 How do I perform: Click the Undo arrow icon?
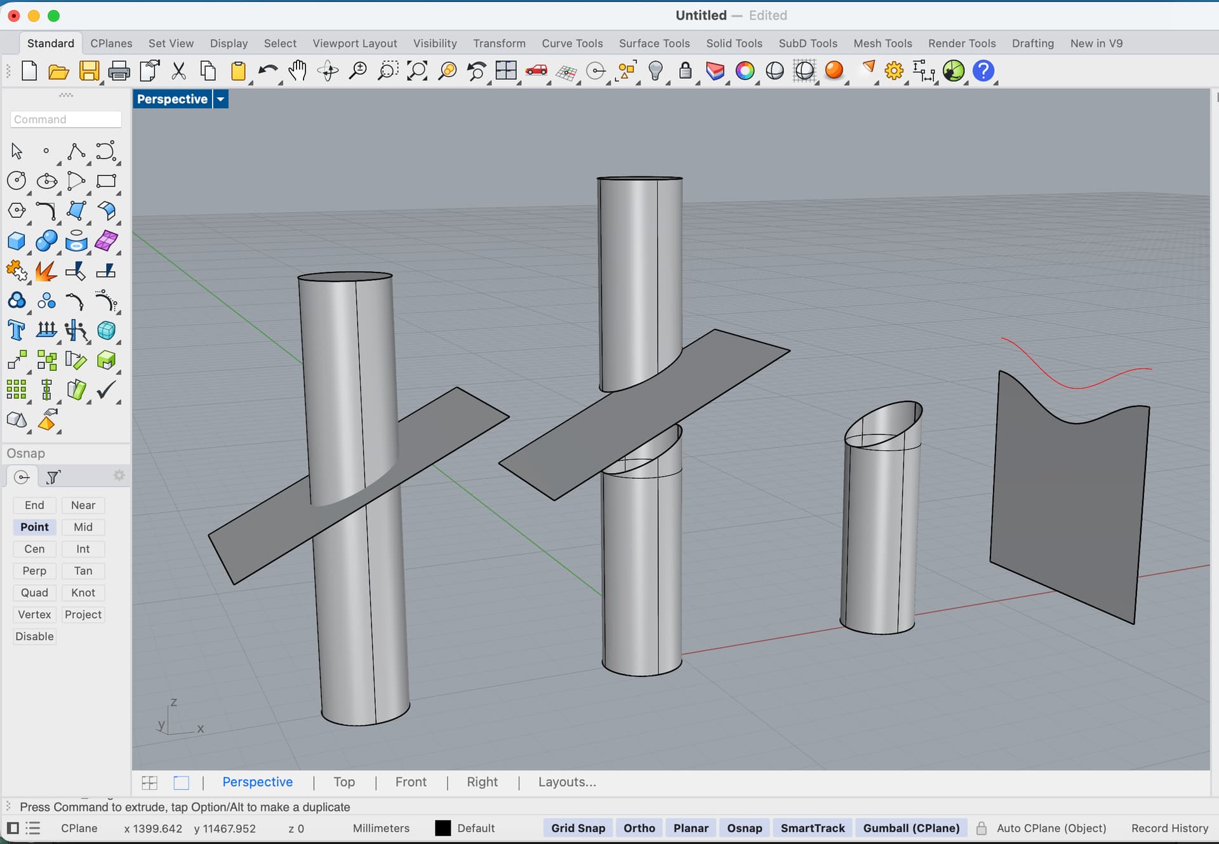(267, 70)
